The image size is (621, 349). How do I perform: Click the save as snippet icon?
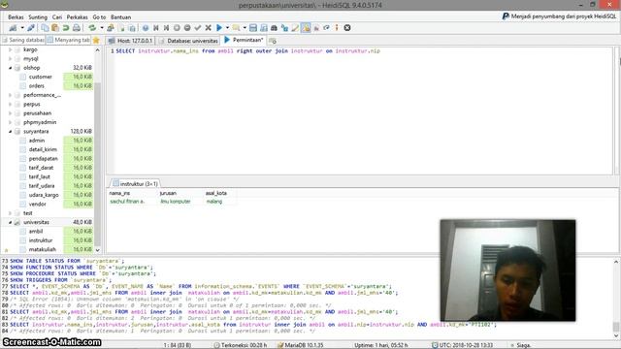[x=263, y=28]
